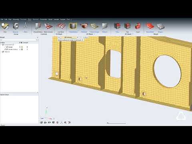Click the Middle Surface component color swatch

coord(22,49)
